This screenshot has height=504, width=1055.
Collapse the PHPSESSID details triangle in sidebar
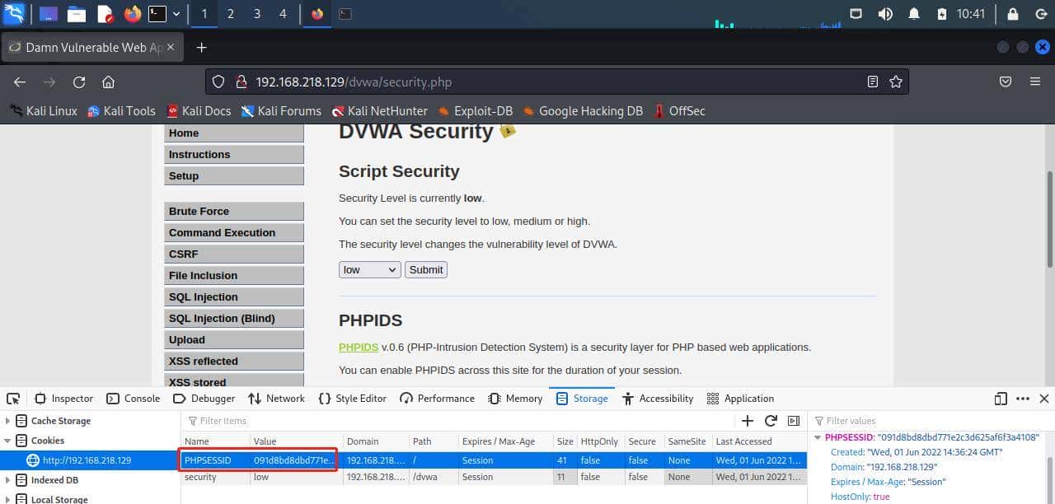point(818,438)
